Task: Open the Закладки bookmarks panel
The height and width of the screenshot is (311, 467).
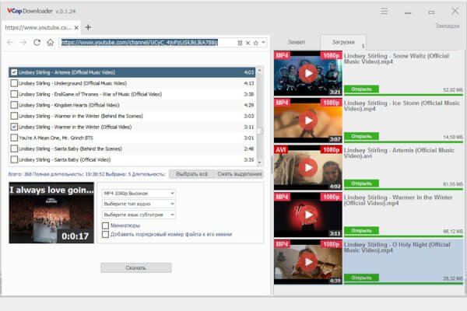Action: point(448,26)
